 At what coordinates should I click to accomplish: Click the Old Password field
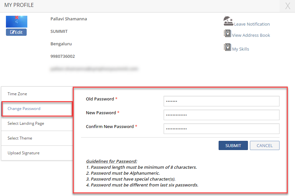pyautogui.click(x=221, y=101)
